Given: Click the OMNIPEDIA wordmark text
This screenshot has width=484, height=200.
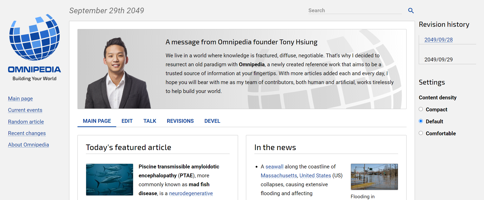Looking at the screenshot, I should point(34,70).
